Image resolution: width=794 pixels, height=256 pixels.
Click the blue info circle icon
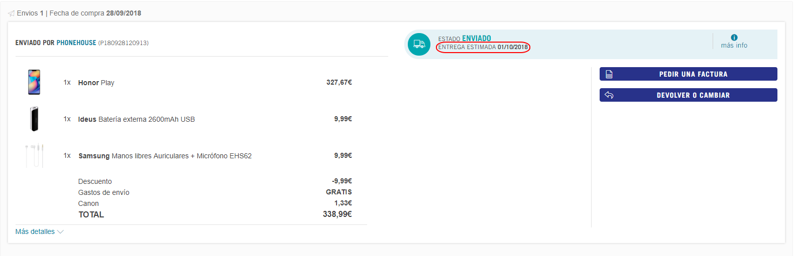point(734,38)
